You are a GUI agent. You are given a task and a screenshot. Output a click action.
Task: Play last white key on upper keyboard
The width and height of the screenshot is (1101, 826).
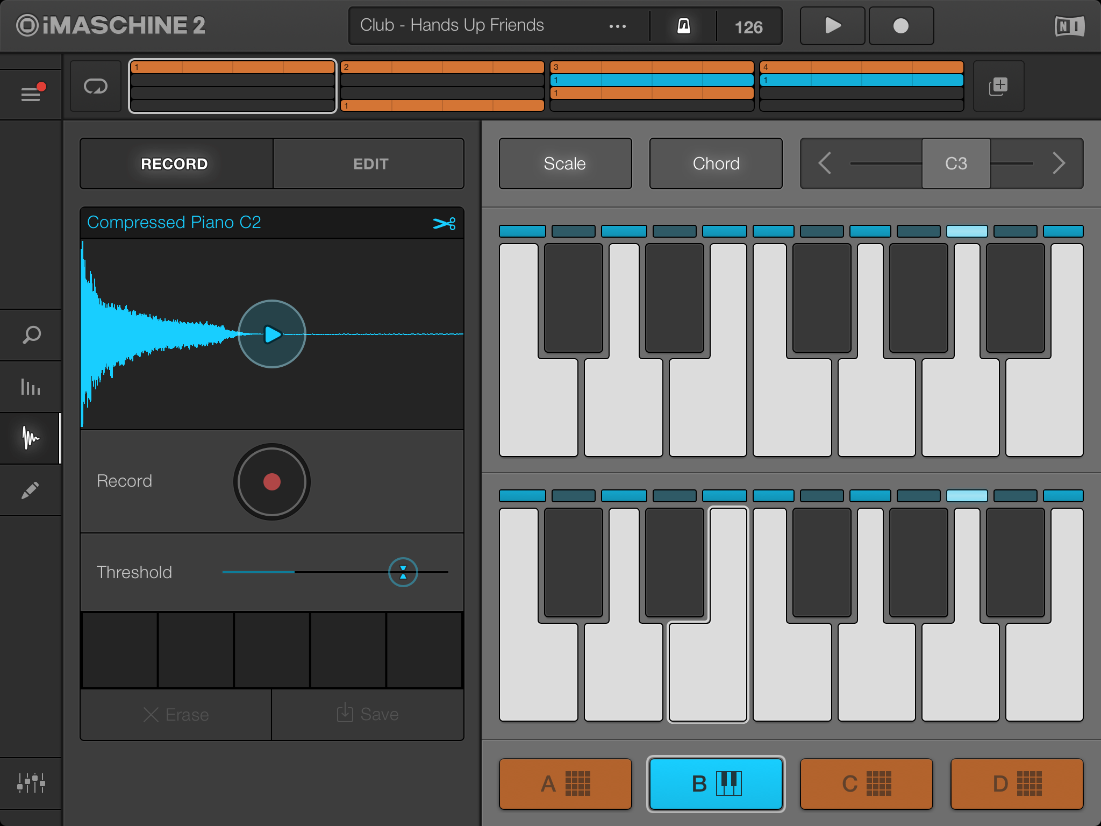click(1045, 408)
